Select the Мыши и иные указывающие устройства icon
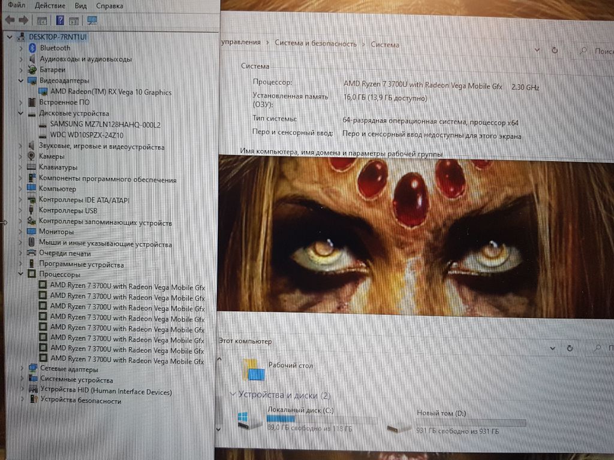The width and height of the screenshot is (614, 460). point(31,242)
